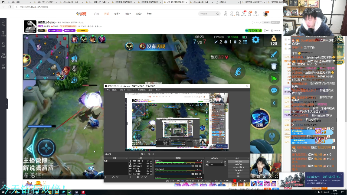347x195 pixels.
Task: Tap the shield defend signal icon
Action: (274, 66)
